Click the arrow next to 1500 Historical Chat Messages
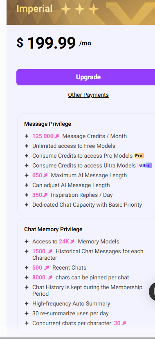This screenshot has width=155, height=339. click(x=50, y=251)
